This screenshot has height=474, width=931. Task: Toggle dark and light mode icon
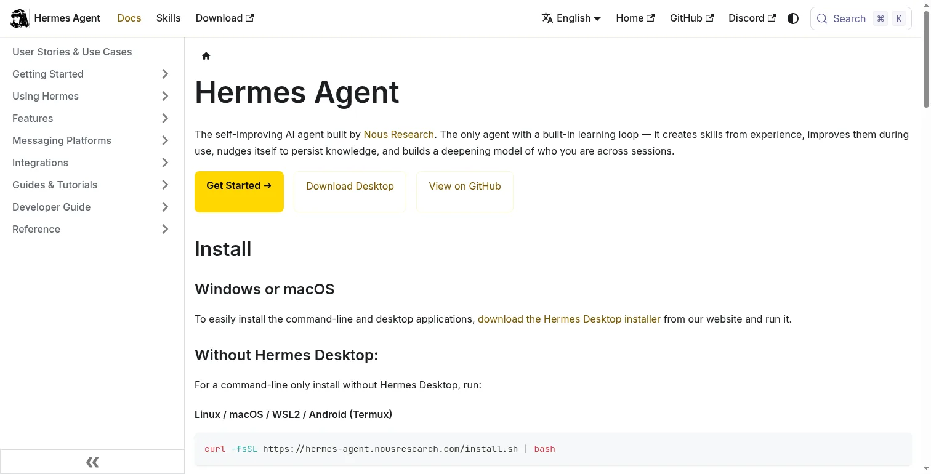click(793, 18)
